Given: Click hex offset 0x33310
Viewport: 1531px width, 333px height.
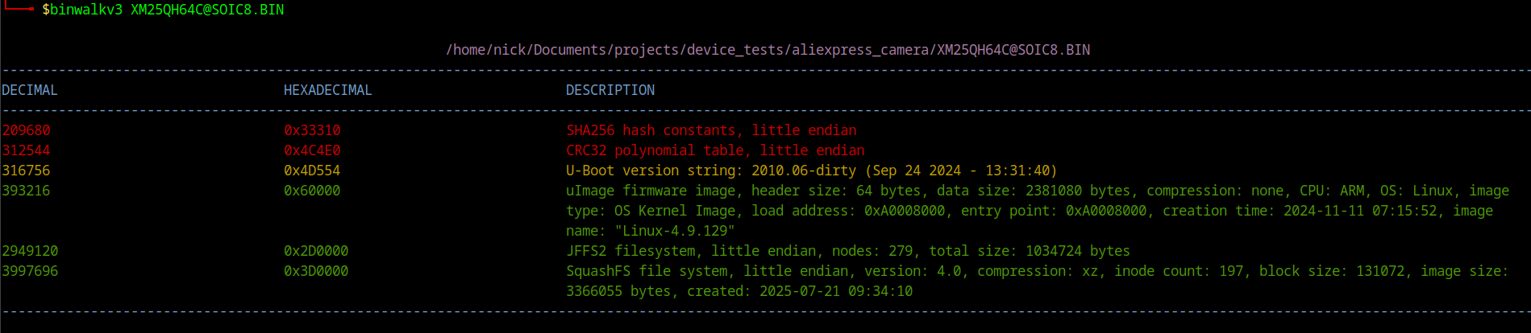Looking at the screenshot, I should click(x=312, y=130).
